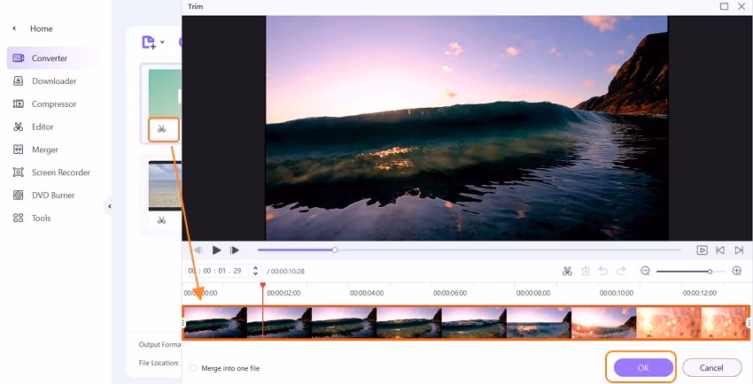This screenshot has width=753, height=384.
Task: Click the redo arrow icon
Action: [x=621, y=271]
